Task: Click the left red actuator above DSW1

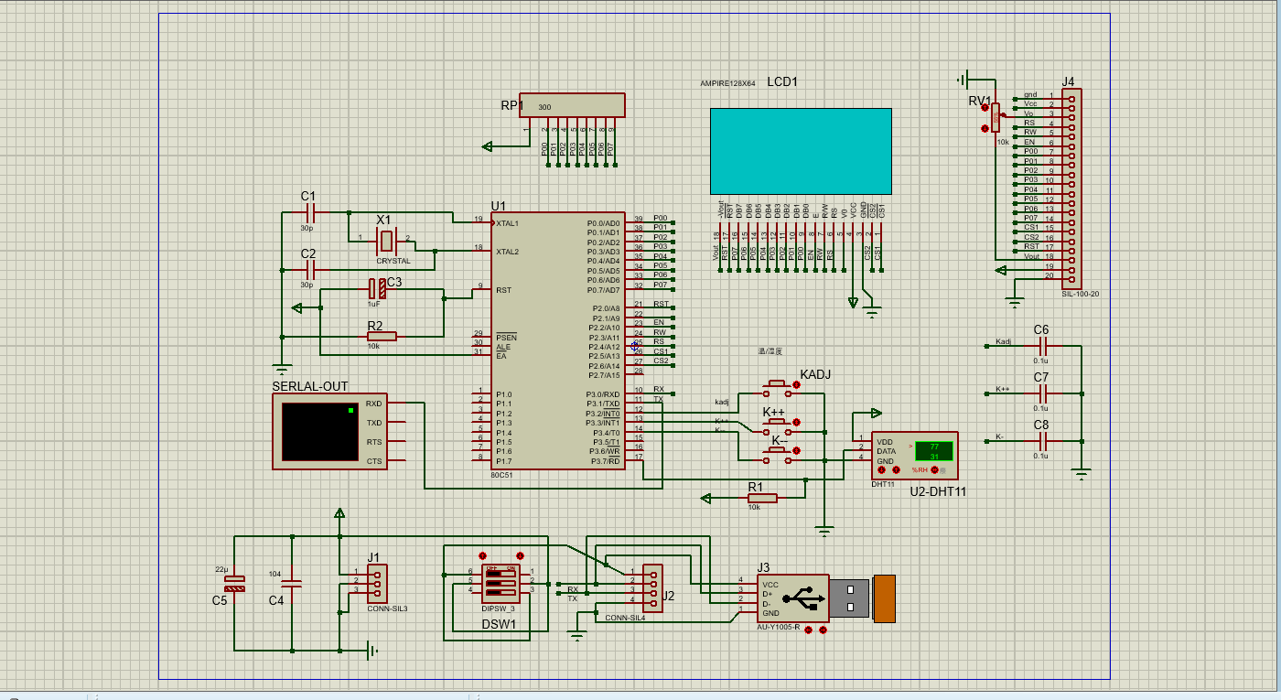Action: coord(484,555)
